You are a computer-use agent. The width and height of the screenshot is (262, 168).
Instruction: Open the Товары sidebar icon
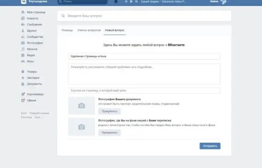tap(23, 72)
